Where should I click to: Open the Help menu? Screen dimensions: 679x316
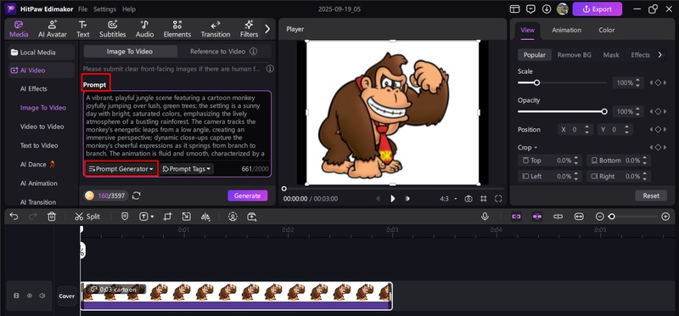(129, 8)
